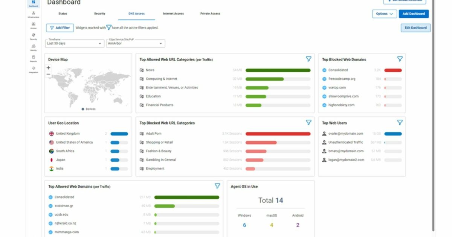Open the Edge Service/Site/PoP dropdown
452x237 pixels.
[136, 43]
